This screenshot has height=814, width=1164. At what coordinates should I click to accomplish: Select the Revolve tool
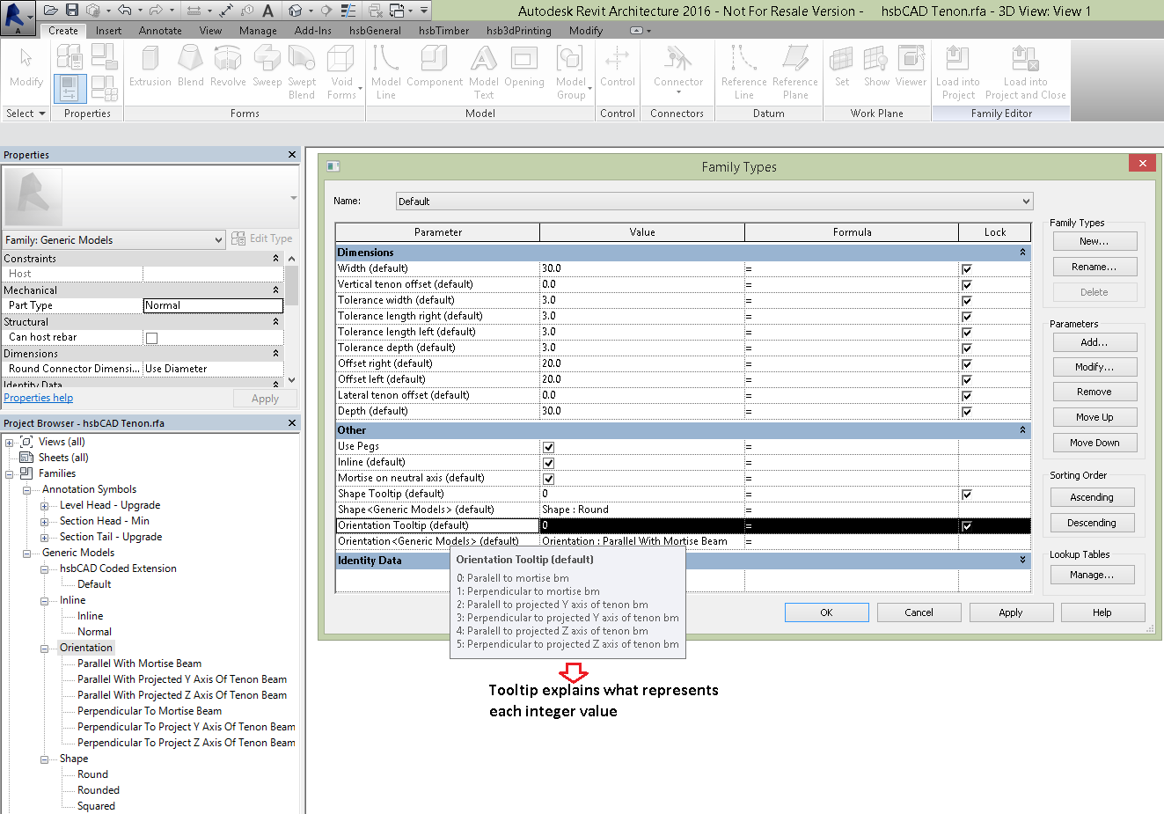(228, 70)
